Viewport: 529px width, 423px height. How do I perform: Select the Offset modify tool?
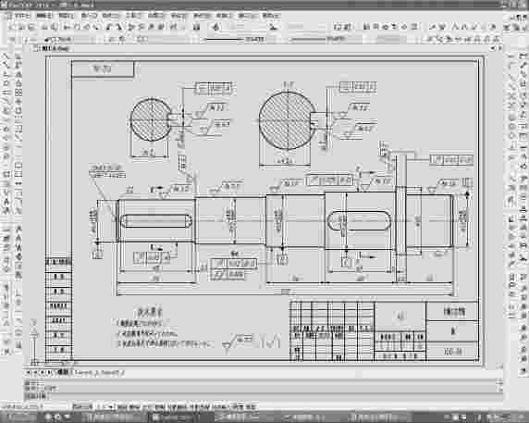coord(18,83)
